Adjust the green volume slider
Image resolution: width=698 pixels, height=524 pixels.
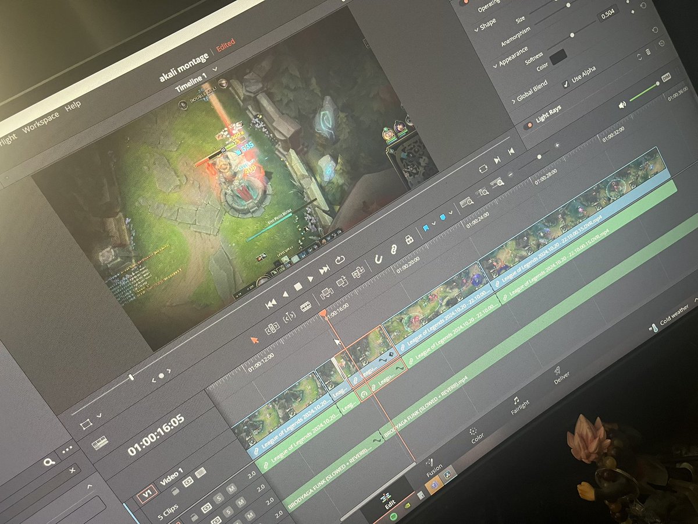point(644,91)
